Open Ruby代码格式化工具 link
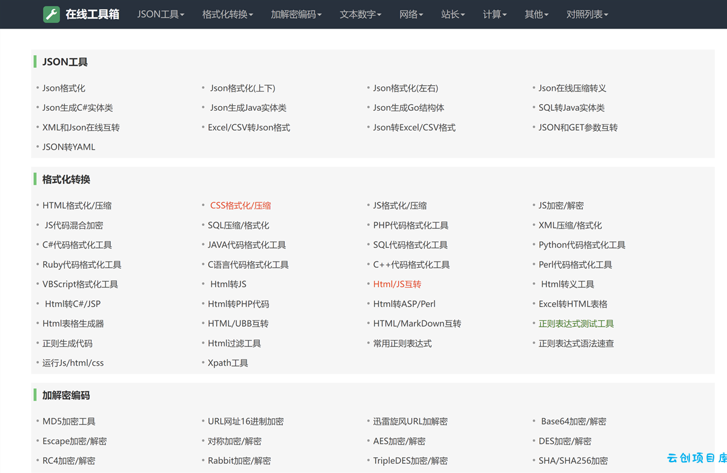 [x=82, y=265]
